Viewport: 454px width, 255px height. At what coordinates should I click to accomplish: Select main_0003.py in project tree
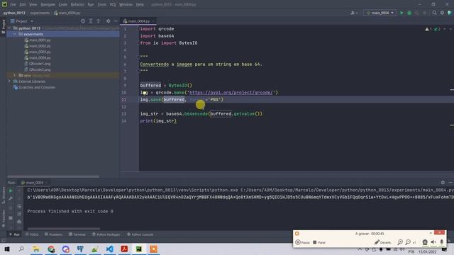click(40, 52)
